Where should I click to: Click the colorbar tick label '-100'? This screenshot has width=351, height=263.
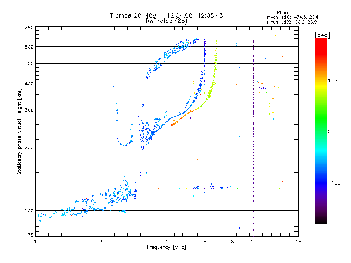pos(334,183)
